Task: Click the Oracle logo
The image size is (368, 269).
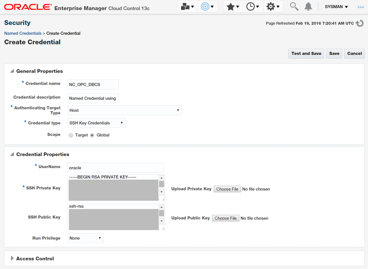Action: (28, 7)
